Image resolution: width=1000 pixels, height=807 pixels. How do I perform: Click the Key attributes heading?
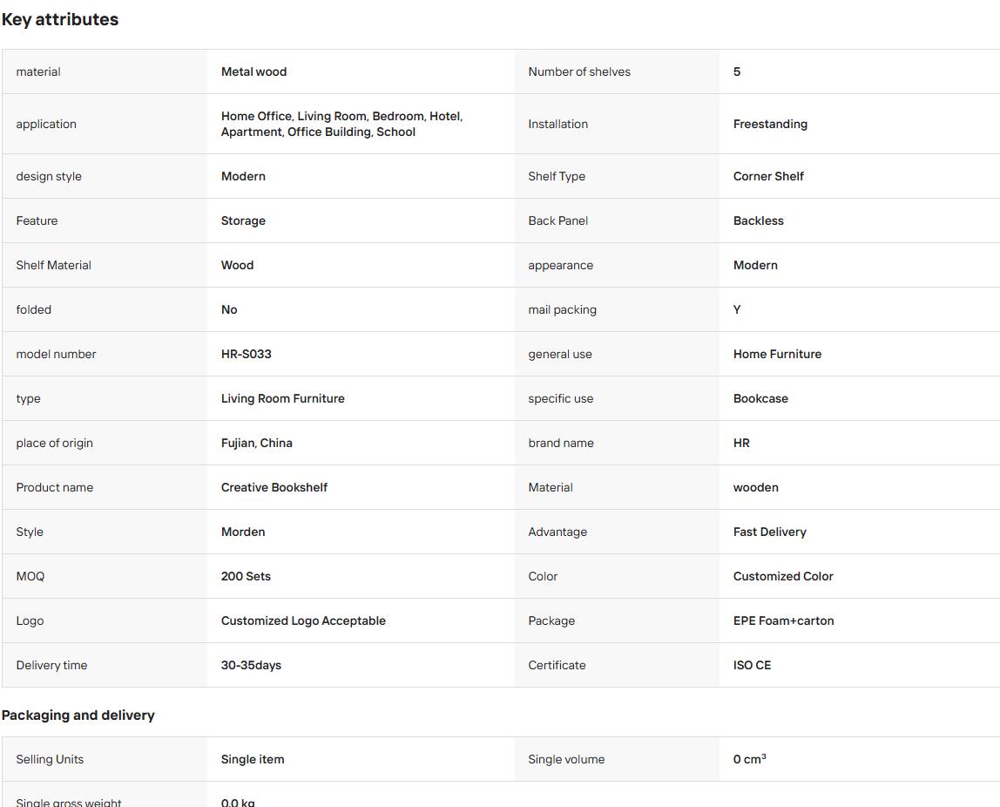click(x=60, y=20)
